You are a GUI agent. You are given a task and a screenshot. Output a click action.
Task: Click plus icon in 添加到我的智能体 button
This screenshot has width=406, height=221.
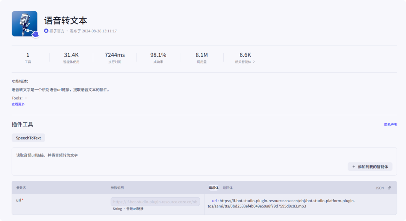click(x=354, y=167)
